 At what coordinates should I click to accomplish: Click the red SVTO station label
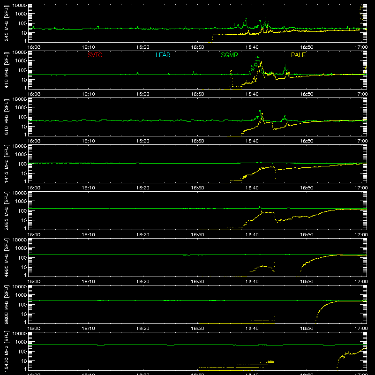pos(95,55)
